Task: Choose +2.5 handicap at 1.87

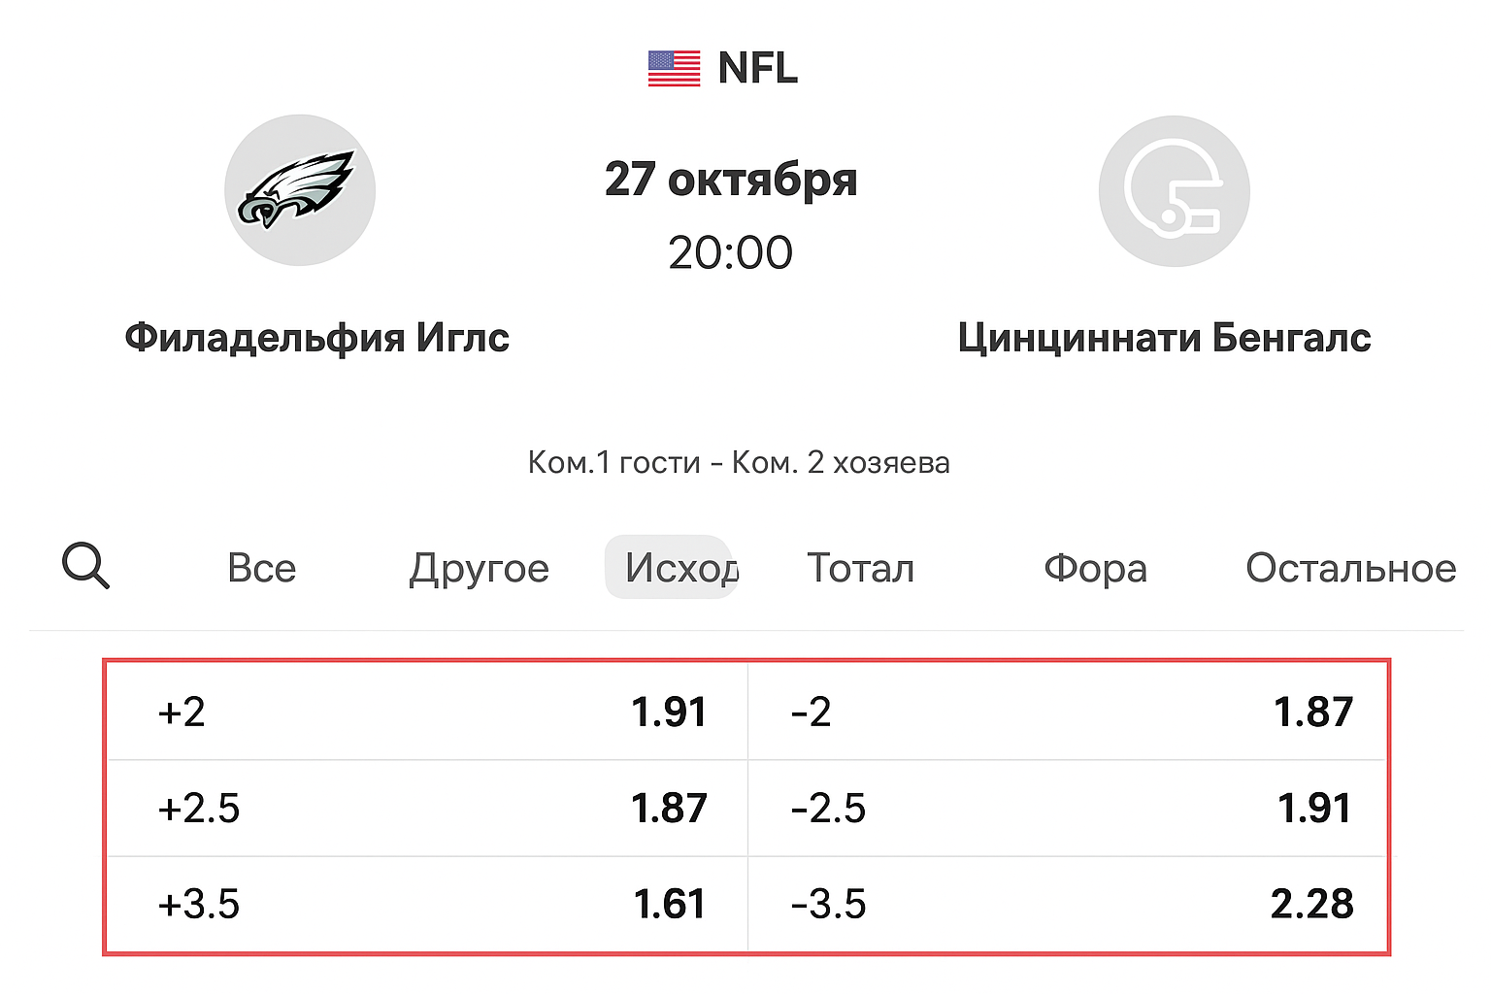Action: [427, 808]
